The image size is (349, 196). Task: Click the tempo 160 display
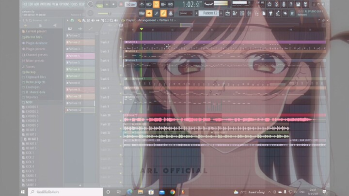pyautogui.click(x=130, y=4)
